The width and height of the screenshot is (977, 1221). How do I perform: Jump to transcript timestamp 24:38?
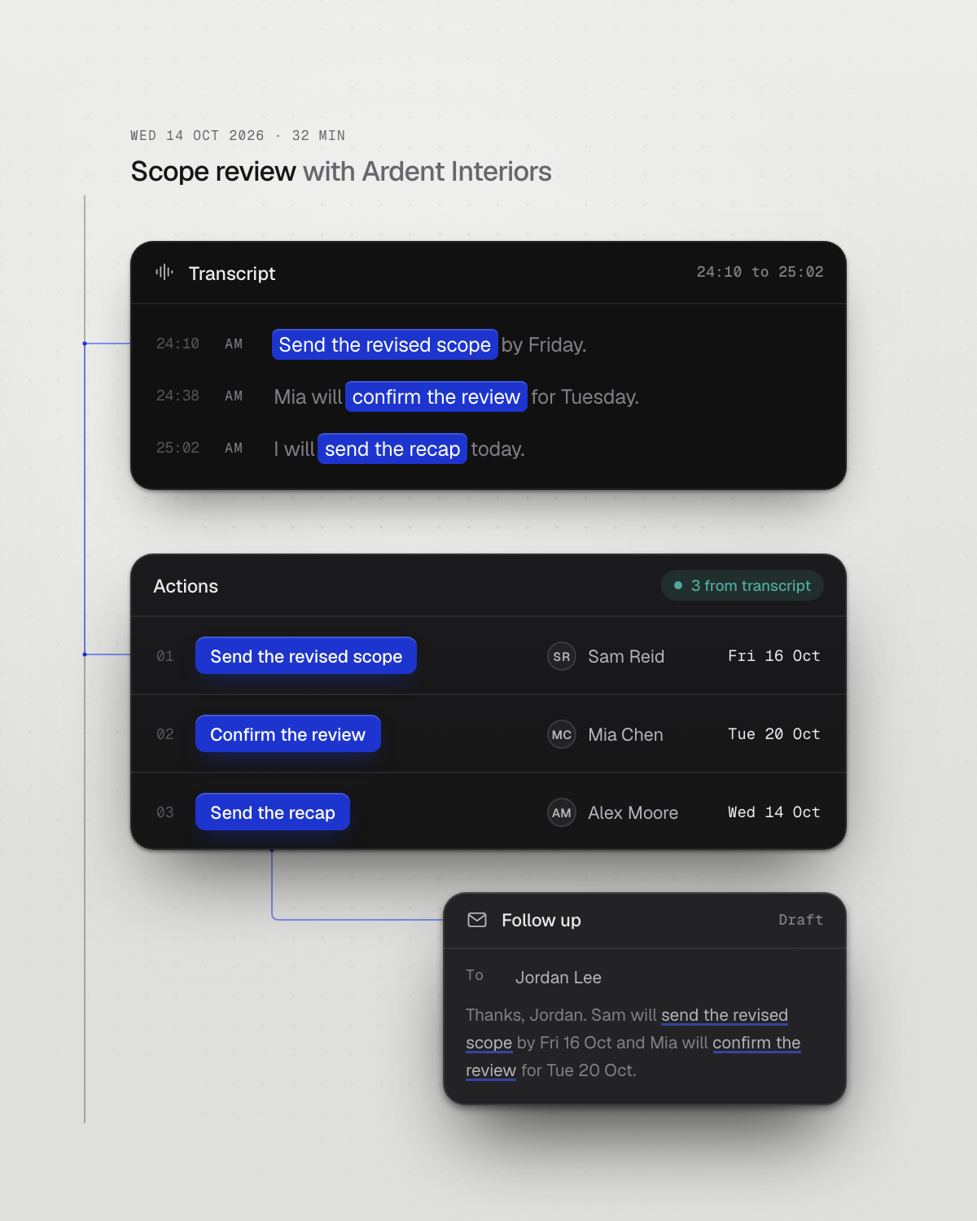point(177,396)
